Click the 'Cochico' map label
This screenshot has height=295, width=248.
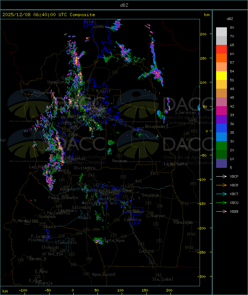146,251
